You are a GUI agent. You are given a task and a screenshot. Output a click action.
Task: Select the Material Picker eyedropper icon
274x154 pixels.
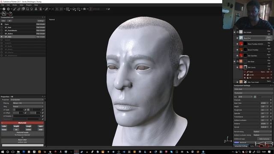(47, 9)
